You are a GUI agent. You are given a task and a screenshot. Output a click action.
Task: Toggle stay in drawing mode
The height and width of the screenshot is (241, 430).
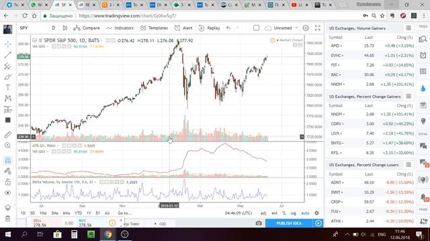7,171
